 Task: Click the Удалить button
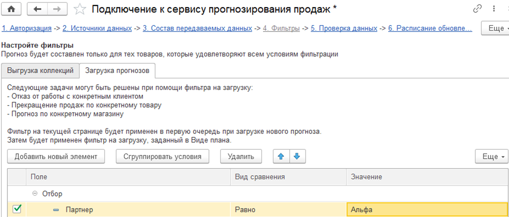pos(241,156)
